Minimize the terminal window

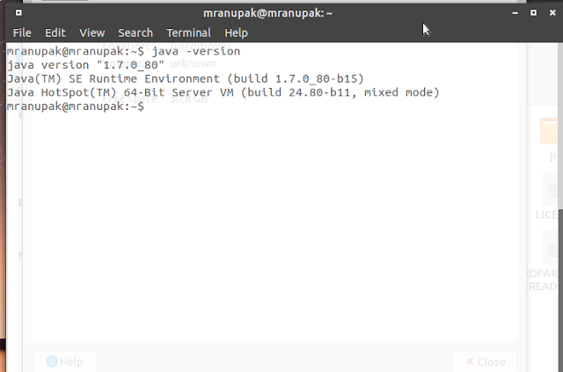[x=515, y=13]
